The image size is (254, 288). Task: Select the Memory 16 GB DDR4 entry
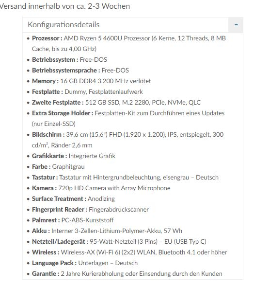(91, 81)
